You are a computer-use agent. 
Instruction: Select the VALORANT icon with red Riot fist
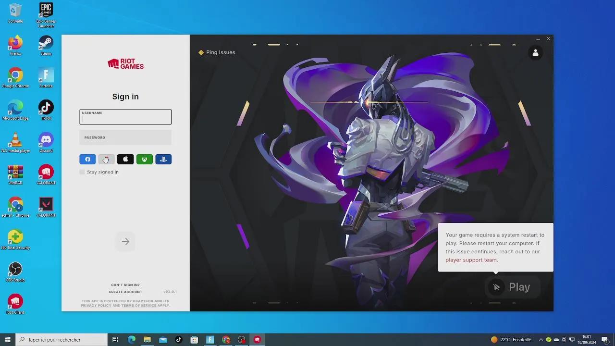point(46,175)
